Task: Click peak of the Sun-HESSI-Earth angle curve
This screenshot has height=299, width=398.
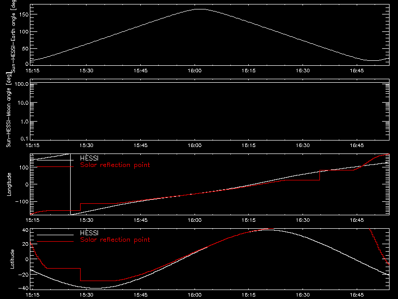Action: click(x=200, y=9)
